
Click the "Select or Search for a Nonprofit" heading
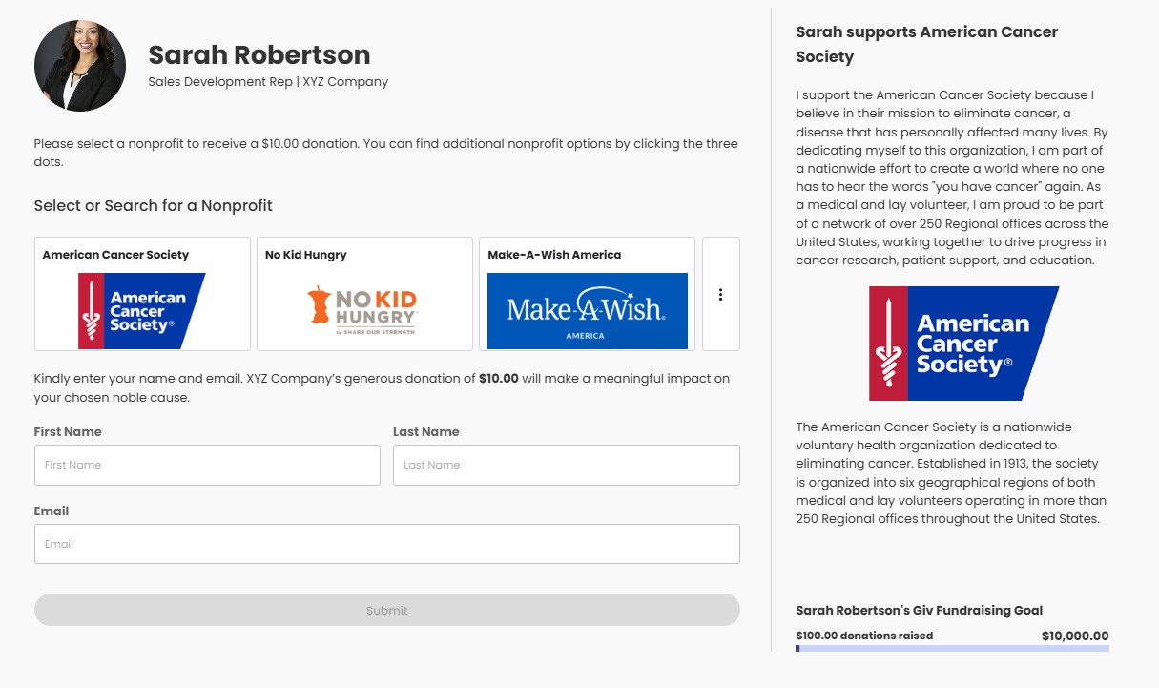coord(154,205)
